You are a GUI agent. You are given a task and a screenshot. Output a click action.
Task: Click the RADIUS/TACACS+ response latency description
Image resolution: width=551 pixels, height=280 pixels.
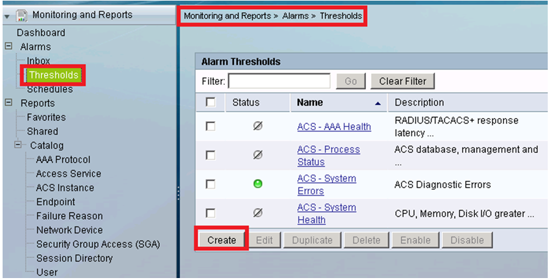[x=457, y=126]
